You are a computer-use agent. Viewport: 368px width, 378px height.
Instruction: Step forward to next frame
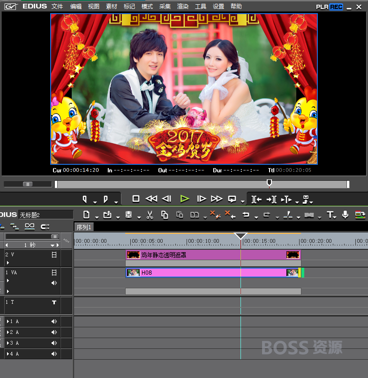click(x=202, y=199)
